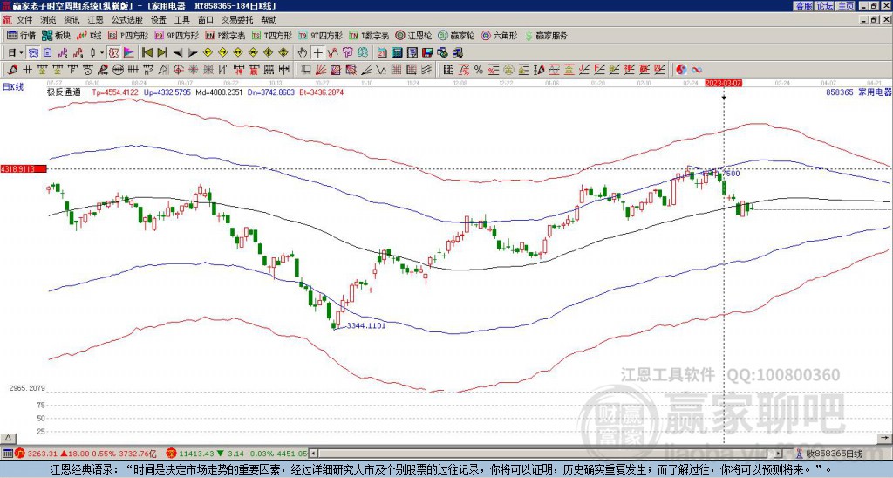
Task: Click the last yellow diamond arrows icon
Action: (x=283, y=53)
